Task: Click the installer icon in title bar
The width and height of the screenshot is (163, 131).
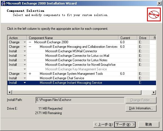Action: (x=3, y=3)
